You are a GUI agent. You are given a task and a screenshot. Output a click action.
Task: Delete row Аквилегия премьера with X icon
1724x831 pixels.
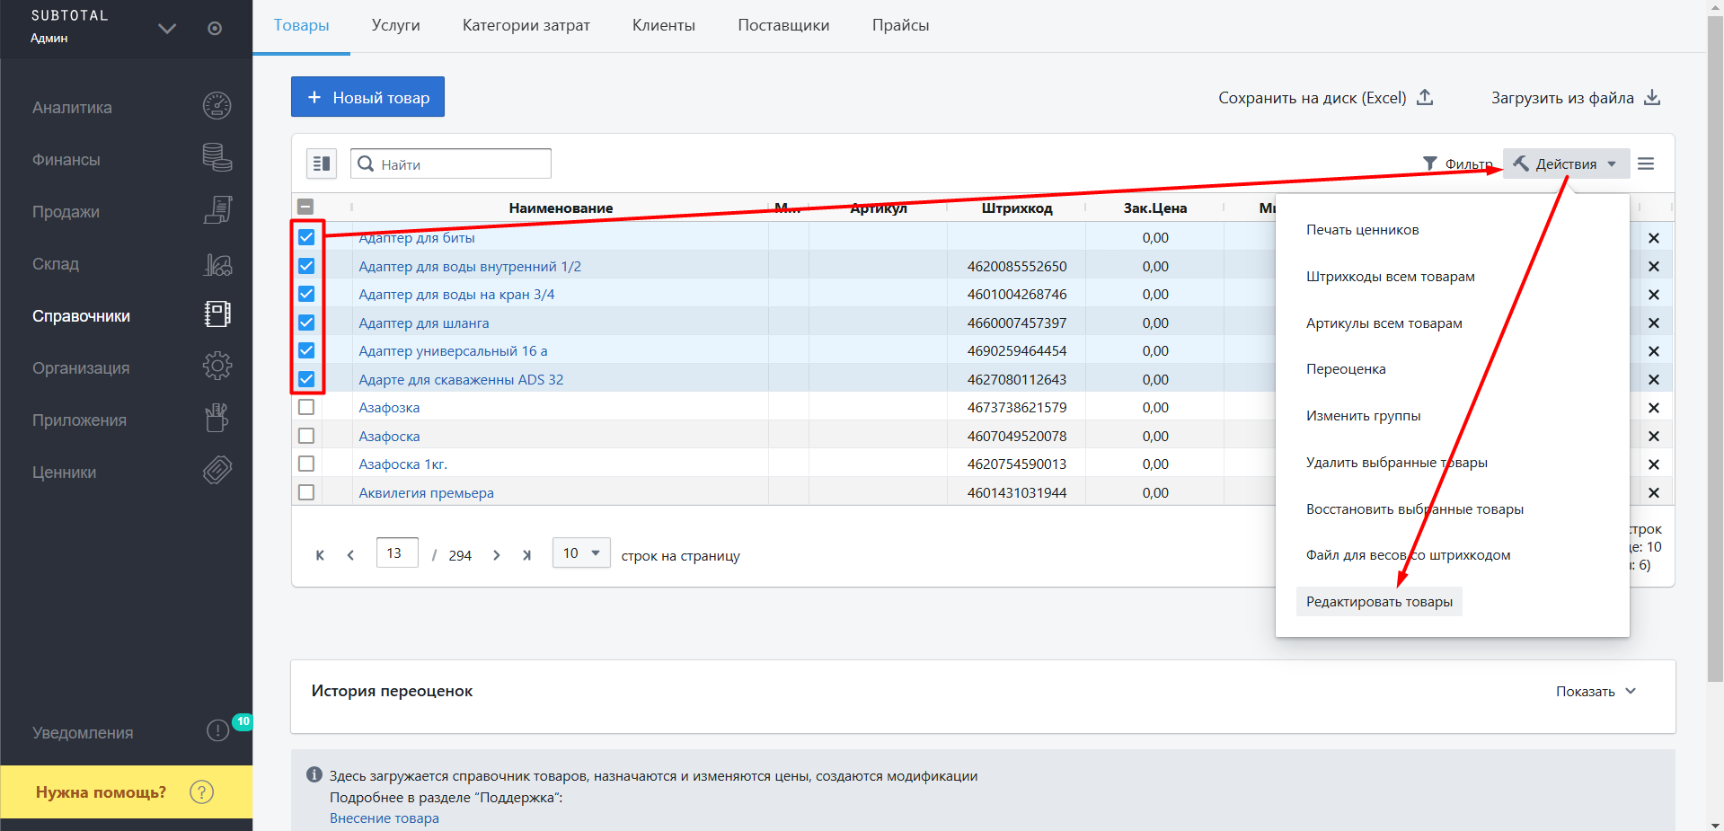coord(1654,492)
